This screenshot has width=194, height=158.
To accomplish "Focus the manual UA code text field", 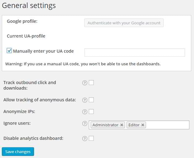I will pos(135,52).
